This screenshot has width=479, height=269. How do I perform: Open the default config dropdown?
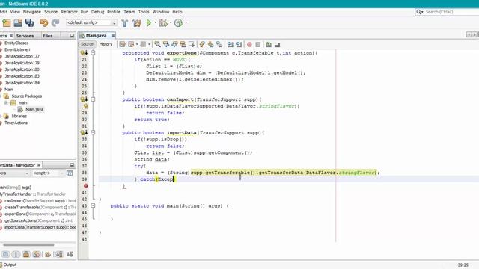(x=91, y=22)
